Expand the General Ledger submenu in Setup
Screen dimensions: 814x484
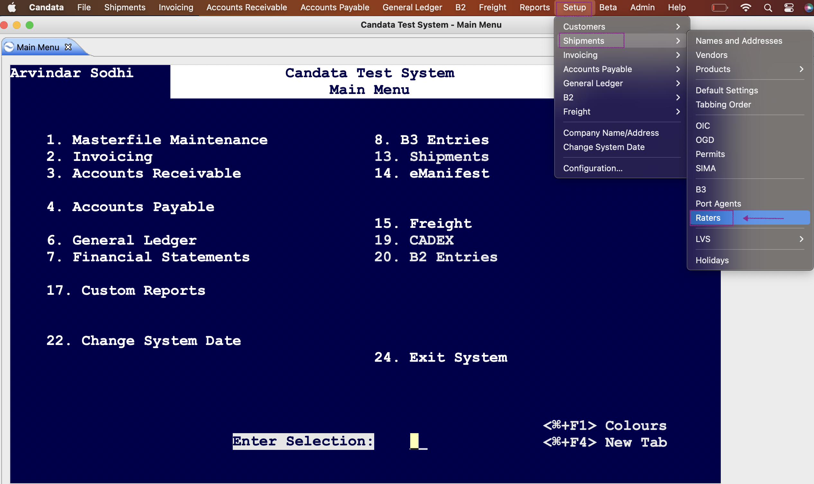coord(621,83)
